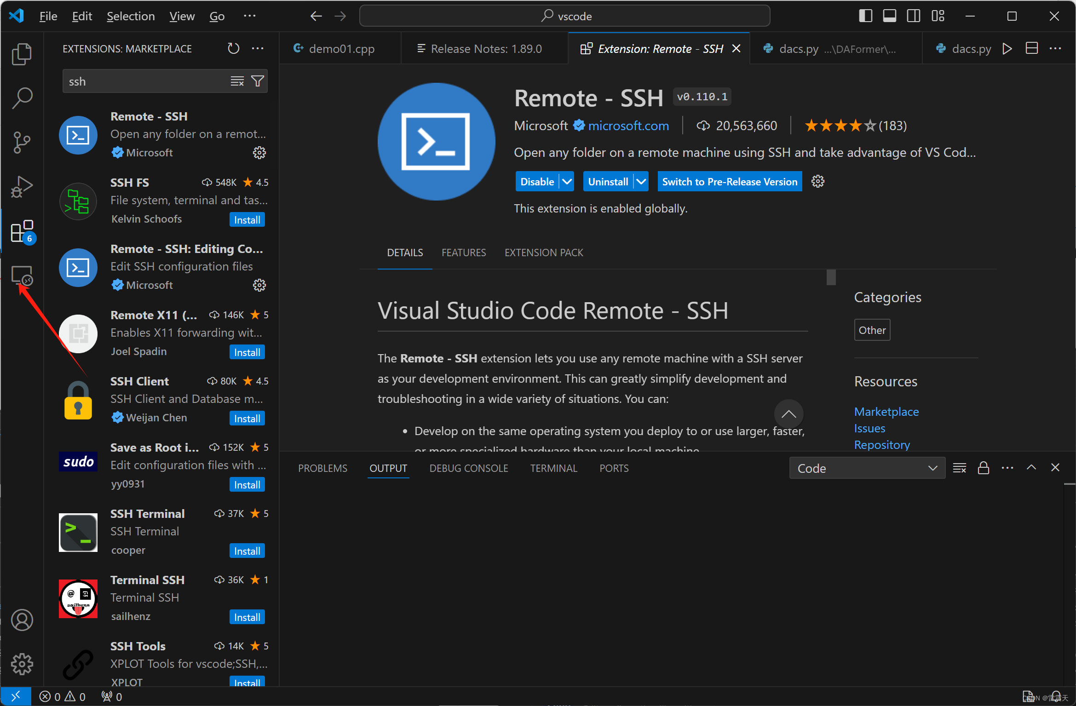This screenshot has width=1076, height=706.
Task: Switch to Release Notes: 1.89.0 tab
Action: tap(485, 48)
